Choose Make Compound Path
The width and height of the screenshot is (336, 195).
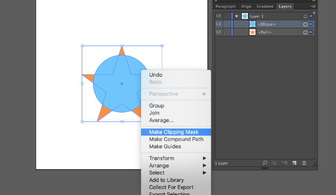pos(176,139)
